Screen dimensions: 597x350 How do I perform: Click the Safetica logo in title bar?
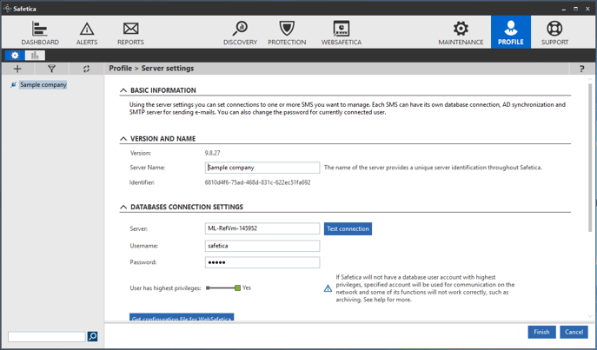click(7, 8)
